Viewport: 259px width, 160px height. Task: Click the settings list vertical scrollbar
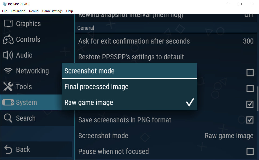(258, 99)
